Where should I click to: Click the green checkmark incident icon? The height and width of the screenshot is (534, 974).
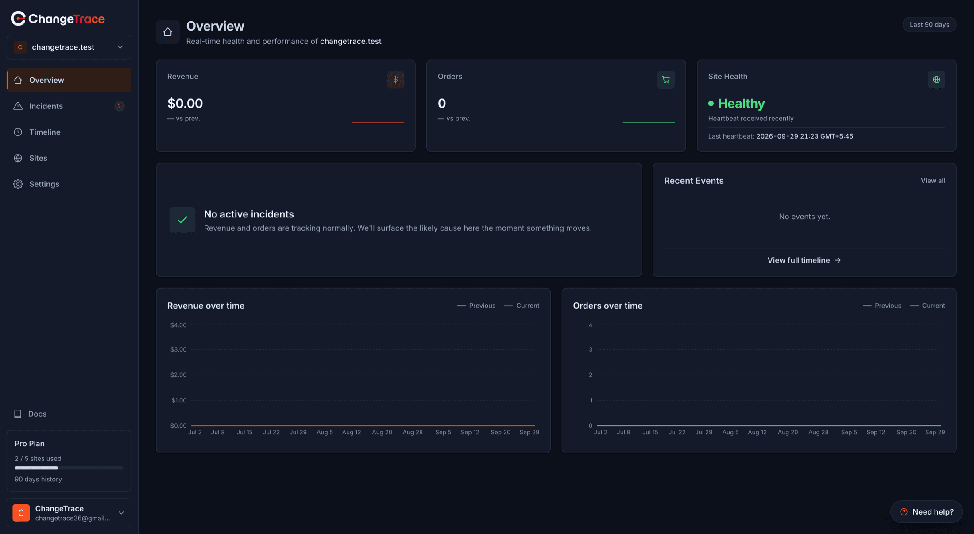(182, 220)
